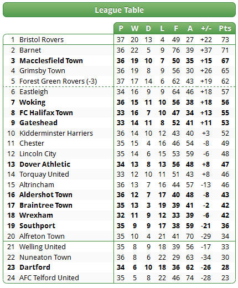Click the W column header

pyautogui.click(x=134, y=28)
